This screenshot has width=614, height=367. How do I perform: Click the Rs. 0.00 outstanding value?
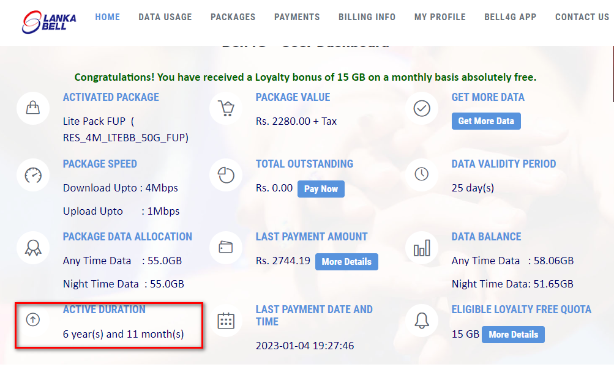coord(274,188)
